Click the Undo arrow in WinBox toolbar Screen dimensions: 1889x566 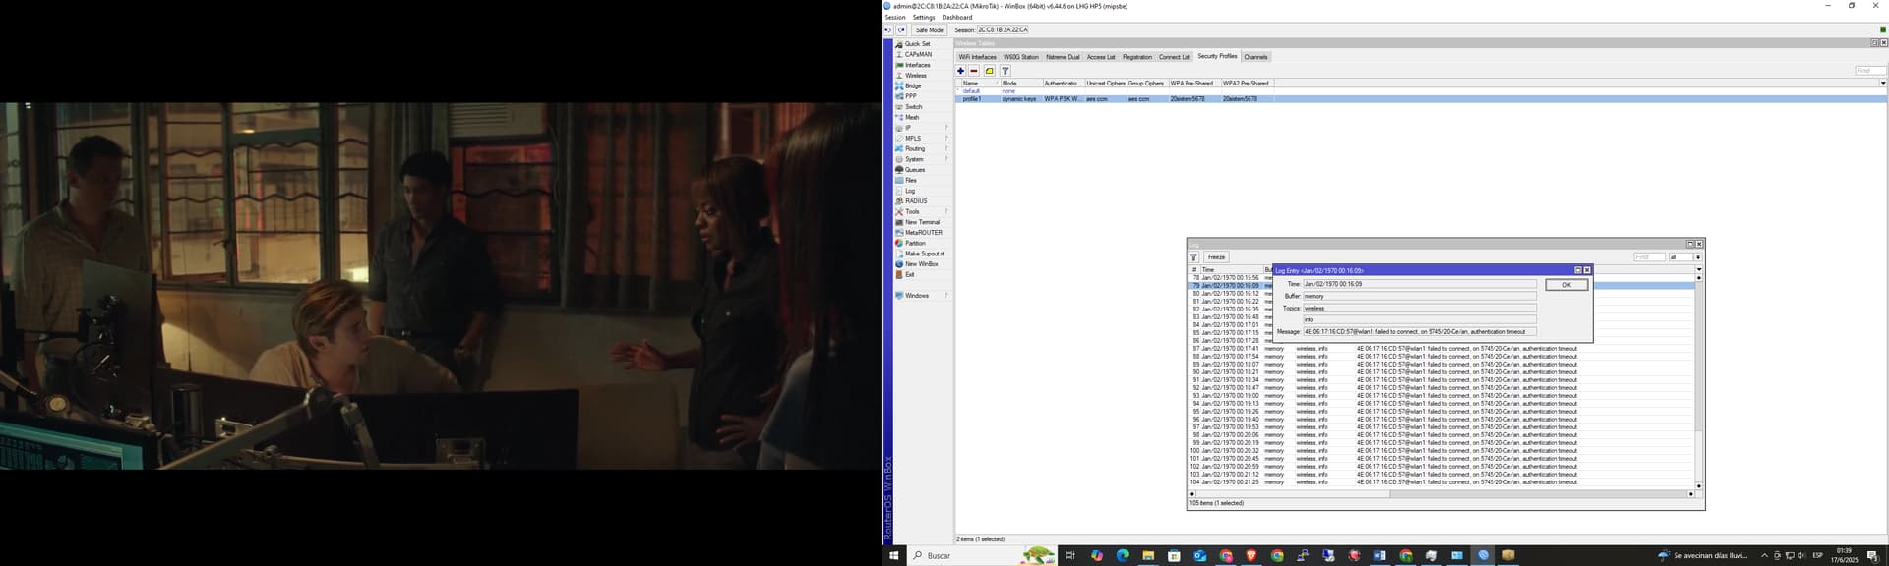click(x=887, y=30)
